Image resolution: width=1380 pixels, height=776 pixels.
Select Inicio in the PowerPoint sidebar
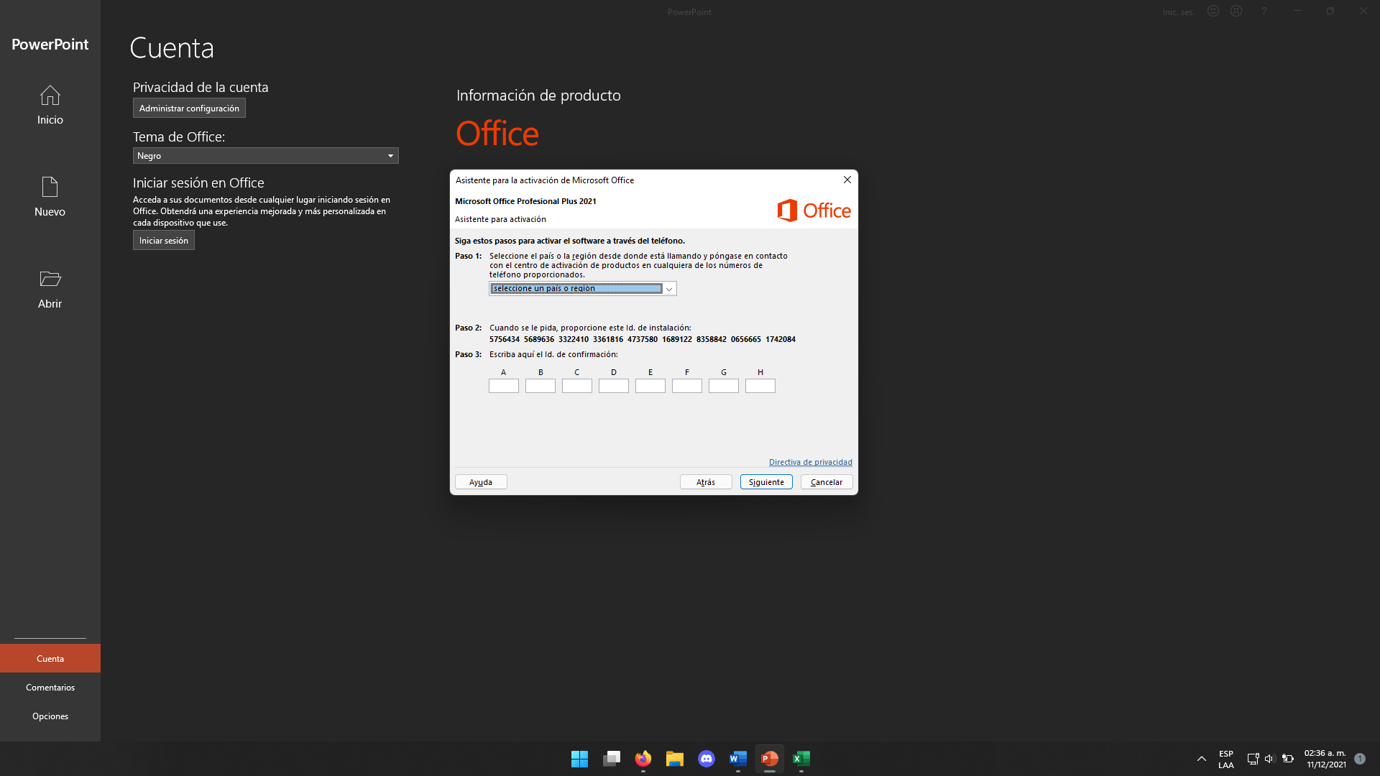tap(50, 106)
